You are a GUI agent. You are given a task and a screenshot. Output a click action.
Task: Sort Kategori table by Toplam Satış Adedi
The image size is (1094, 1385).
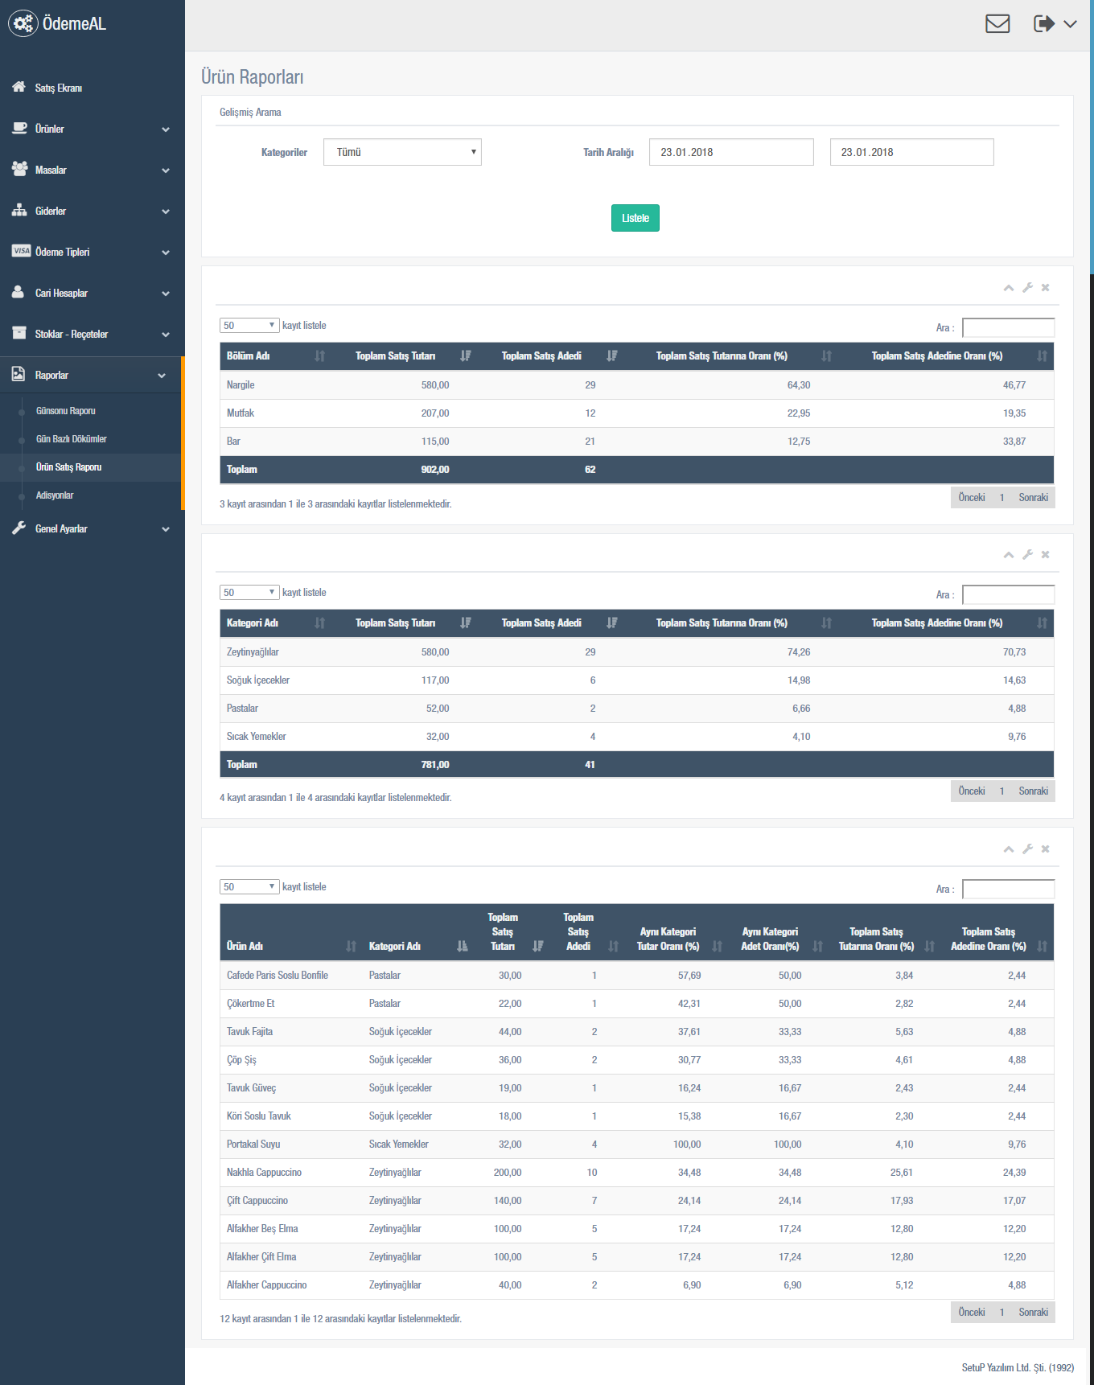pos(551,623)
